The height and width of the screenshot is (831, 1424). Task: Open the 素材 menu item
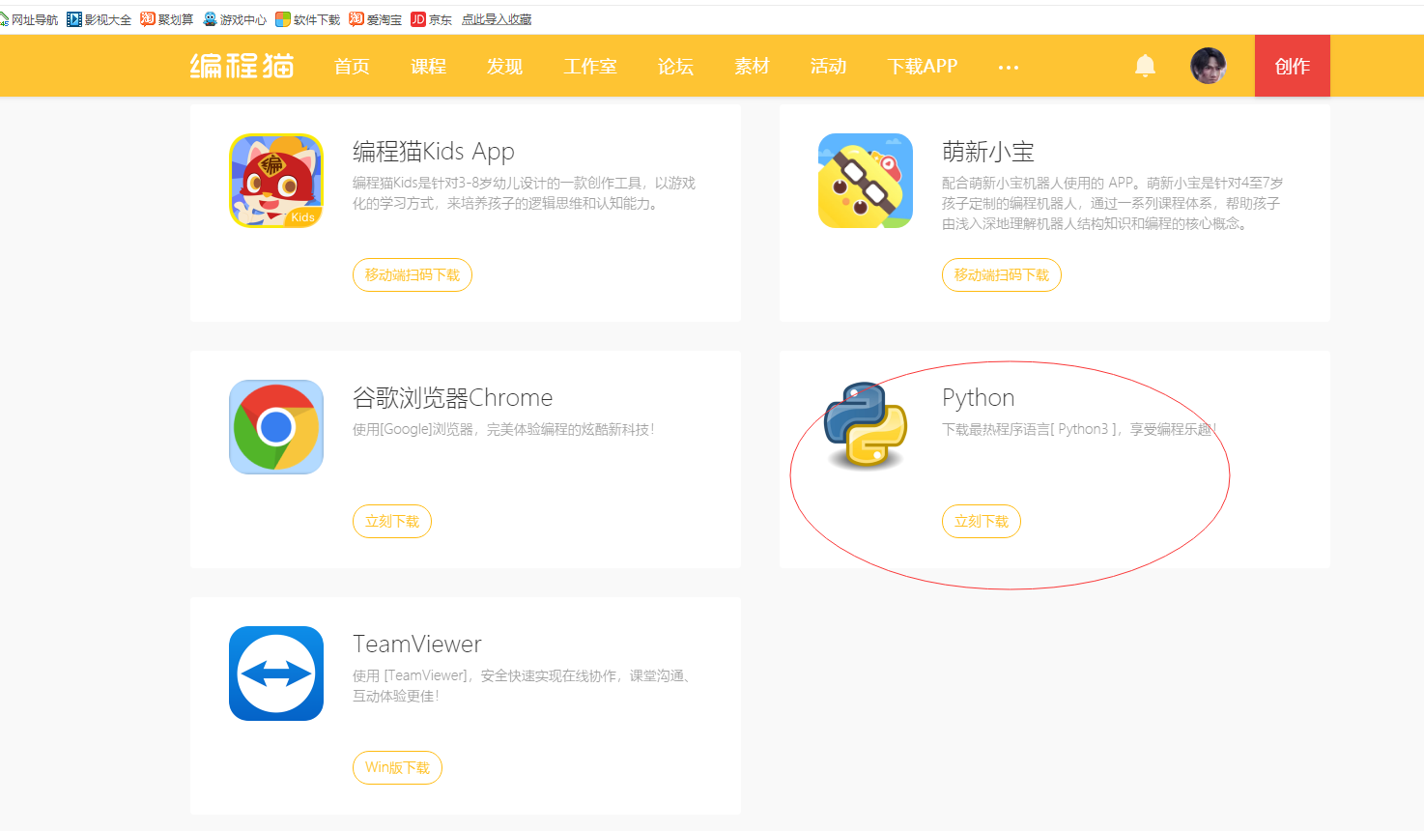pos(752,67)
